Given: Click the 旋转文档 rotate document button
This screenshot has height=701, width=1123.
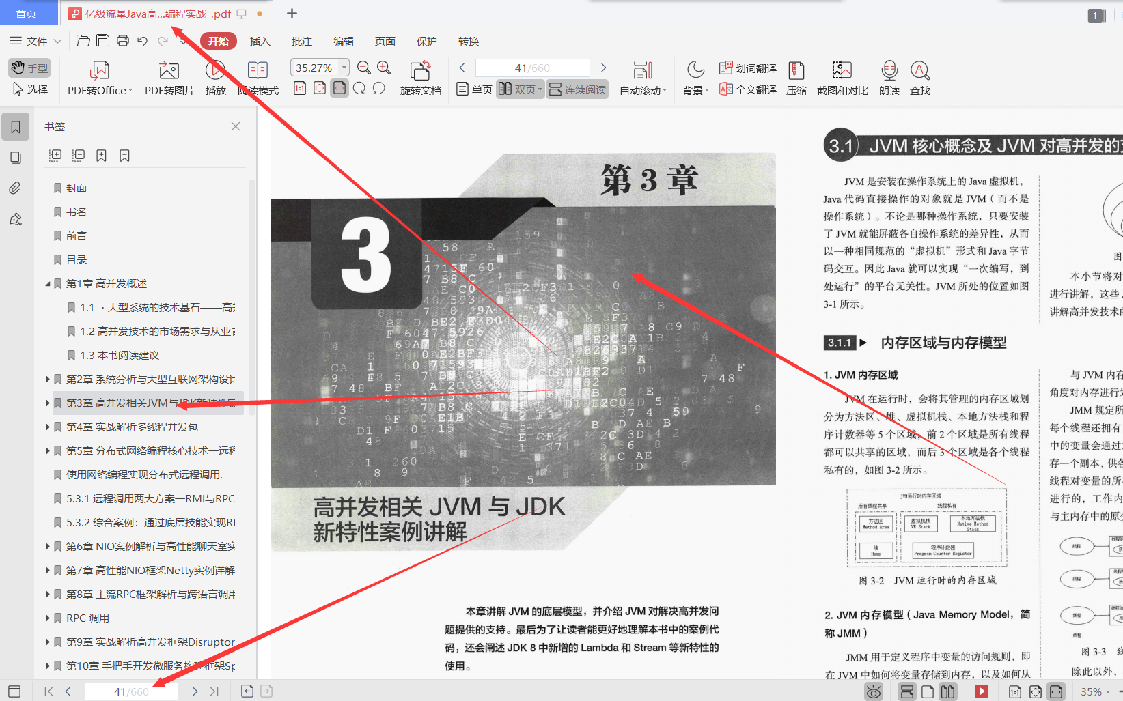Looking at the screenshot, I should 419,77.
